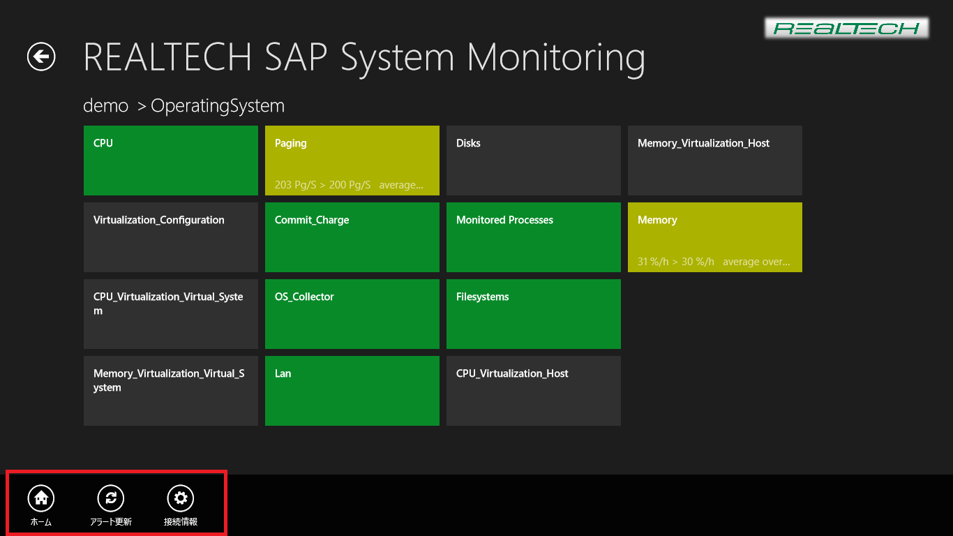Select the CPU_Virtualization_Host tile
The width and height of the screenshot is (953, 536).
(x=534, y=391)
